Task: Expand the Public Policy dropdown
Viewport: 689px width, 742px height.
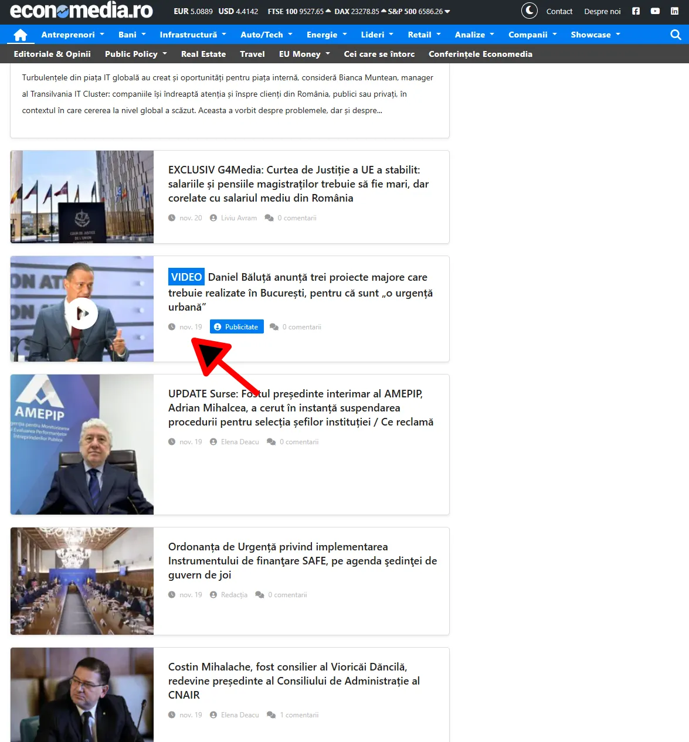Action: [x=135, y=54]
